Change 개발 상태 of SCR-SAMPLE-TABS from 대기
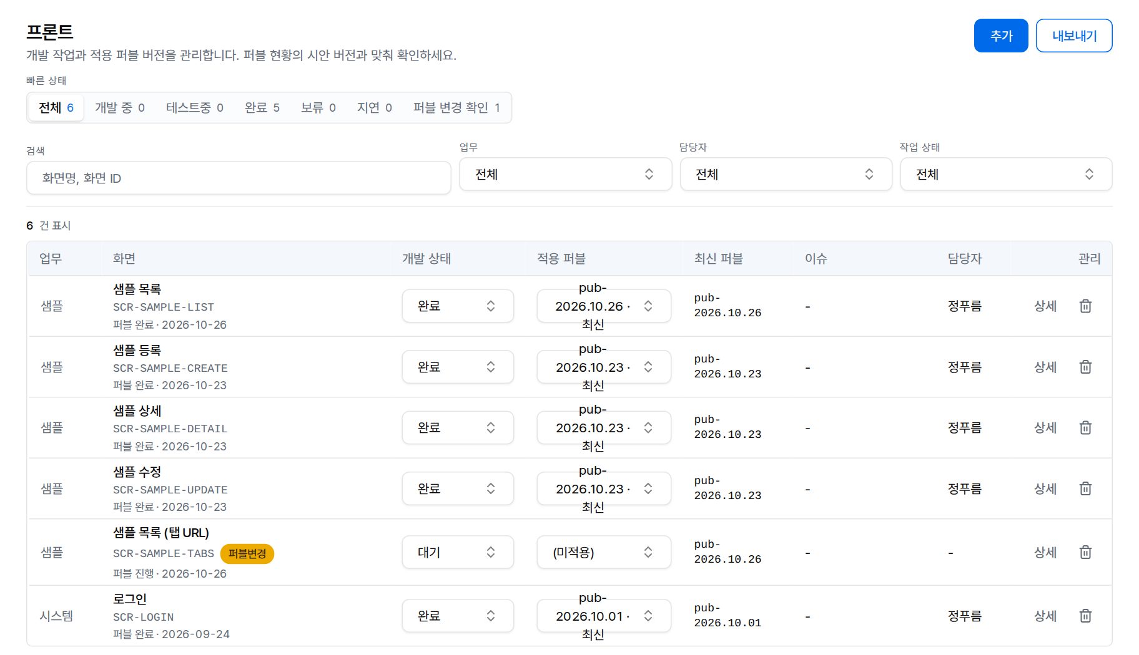Image resolution: width=1139 pixels, height=655 pixels. pyautogui.click(x=458, y=552)
